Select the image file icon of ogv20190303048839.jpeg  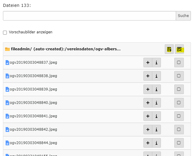click(x=7, y=89)
